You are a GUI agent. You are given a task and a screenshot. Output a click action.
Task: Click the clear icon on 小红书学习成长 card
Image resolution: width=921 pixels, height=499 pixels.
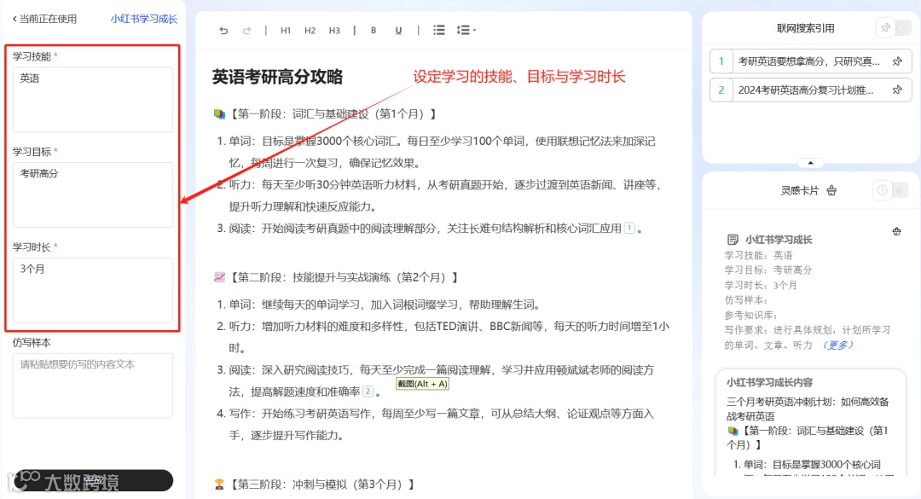click(897, 231)
